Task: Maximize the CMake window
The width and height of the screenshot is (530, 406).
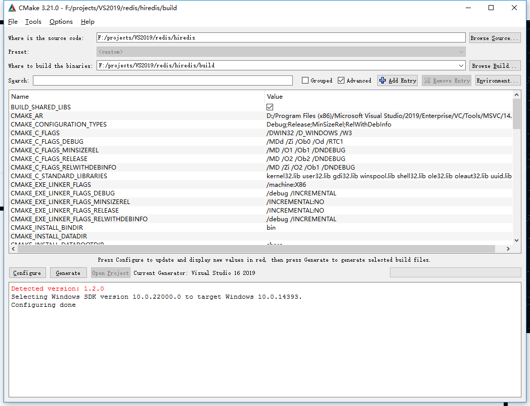Action: click(491, 8)
